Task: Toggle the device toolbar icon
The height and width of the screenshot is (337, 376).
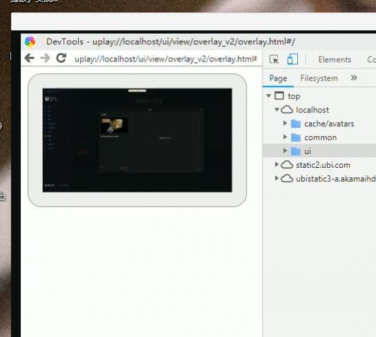Action: [292, 59]
